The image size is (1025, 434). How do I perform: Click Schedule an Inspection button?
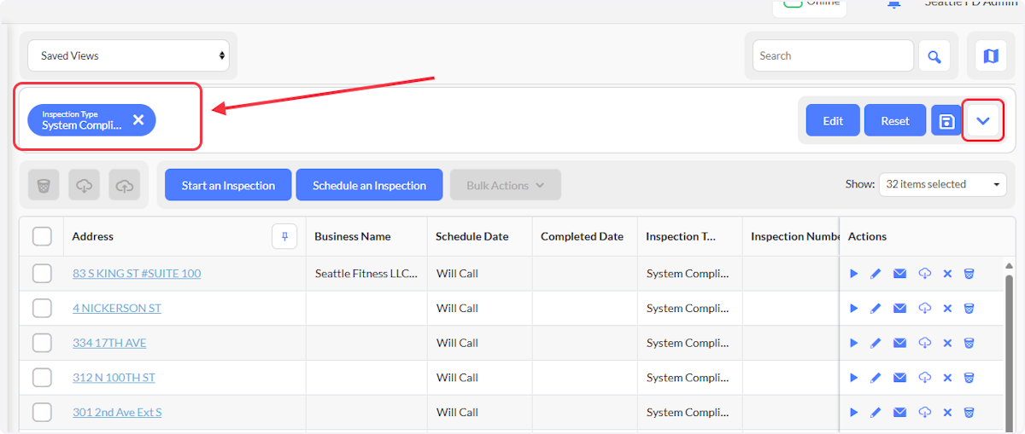coord(369,185)
